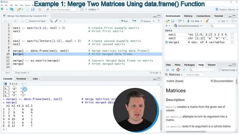This screenshot has height=134, width=239.
Task: Switch to the Connections tab
Action: [x=203, y=16]
